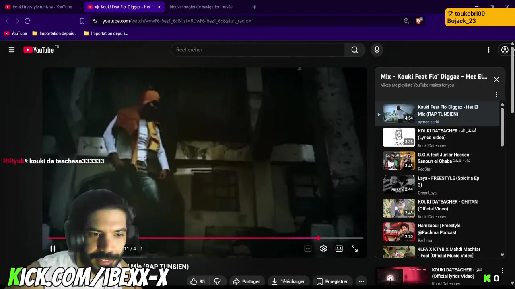Click channel name RedStar
The width and height of the screenshot is (515, 289).
424,169
